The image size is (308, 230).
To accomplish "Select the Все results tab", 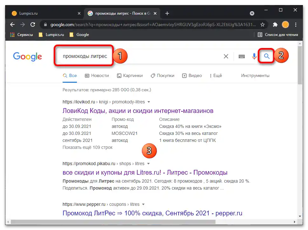I will [x=70, y=76].
